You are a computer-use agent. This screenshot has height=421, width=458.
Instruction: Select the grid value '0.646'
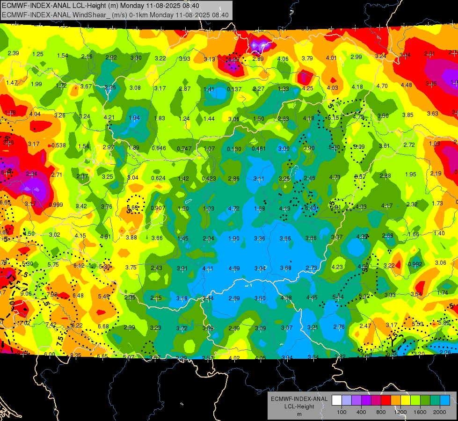pos(159,148)
